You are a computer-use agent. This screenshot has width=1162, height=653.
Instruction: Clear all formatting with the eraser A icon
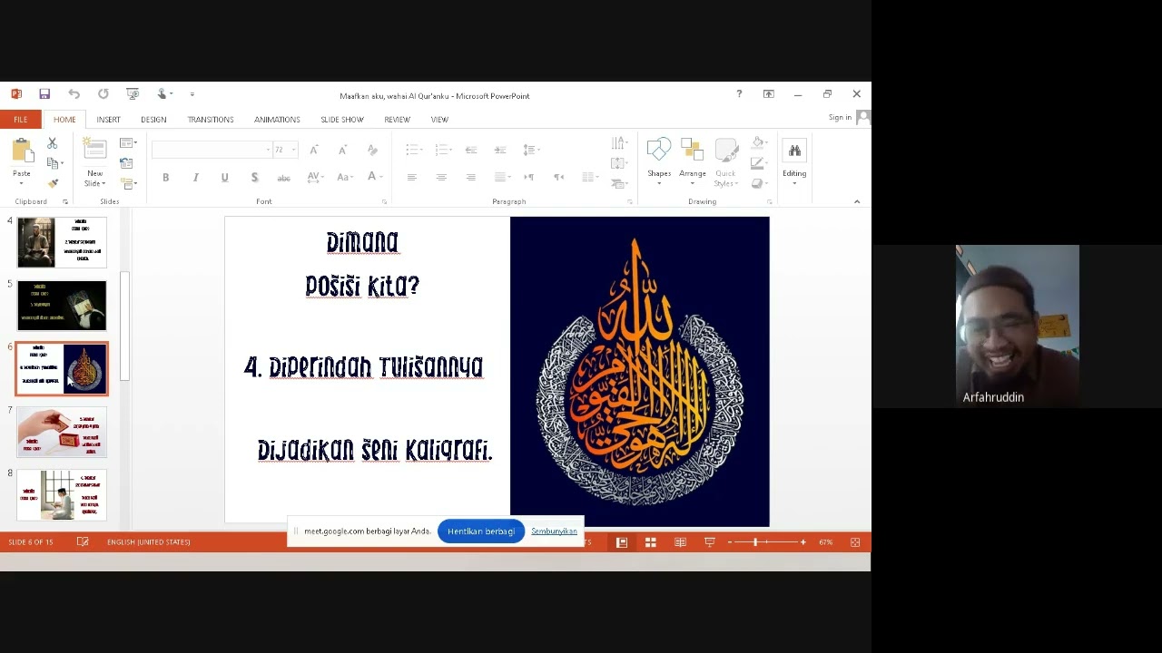coord(372,150)
